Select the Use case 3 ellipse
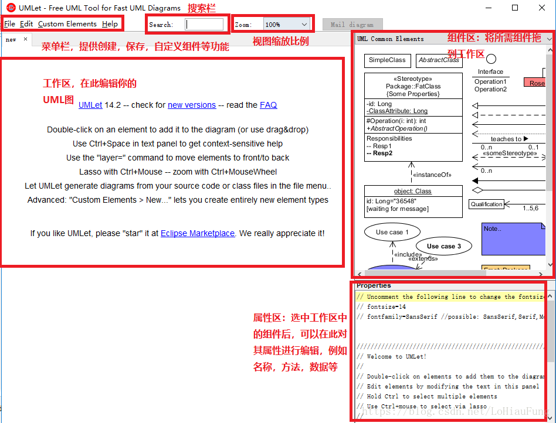556x423 pixels. [x=444, y=246]
